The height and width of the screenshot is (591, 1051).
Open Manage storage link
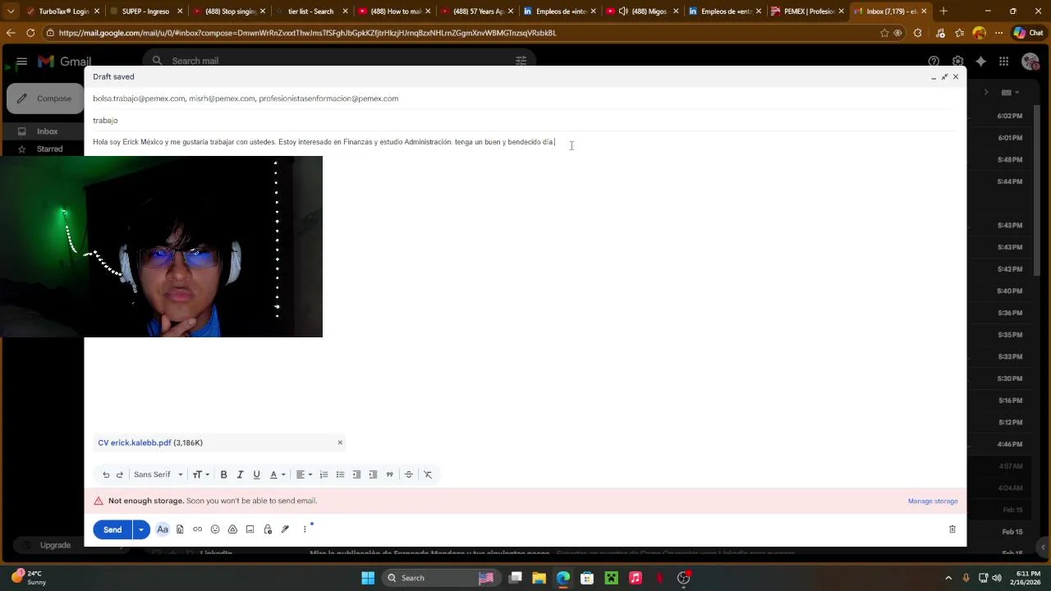[x=933, y=501]
